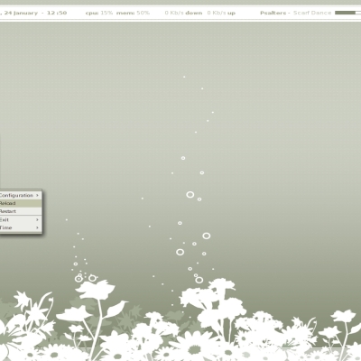361x361 pixels.
Task: Open the Time submenu entry
Action: tap(21, 227)
